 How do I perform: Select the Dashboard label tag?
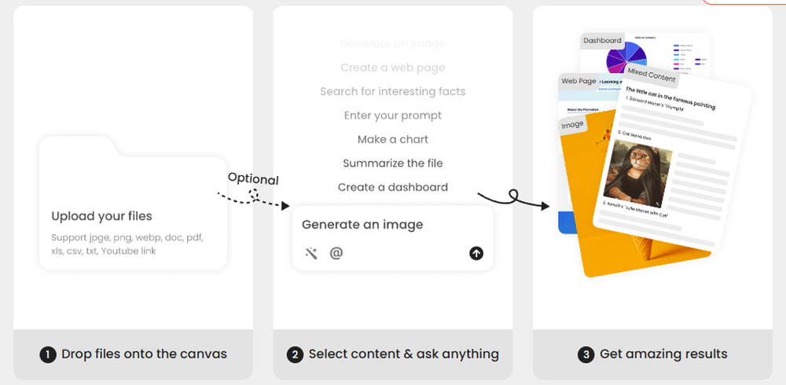(x=602, y=41)
